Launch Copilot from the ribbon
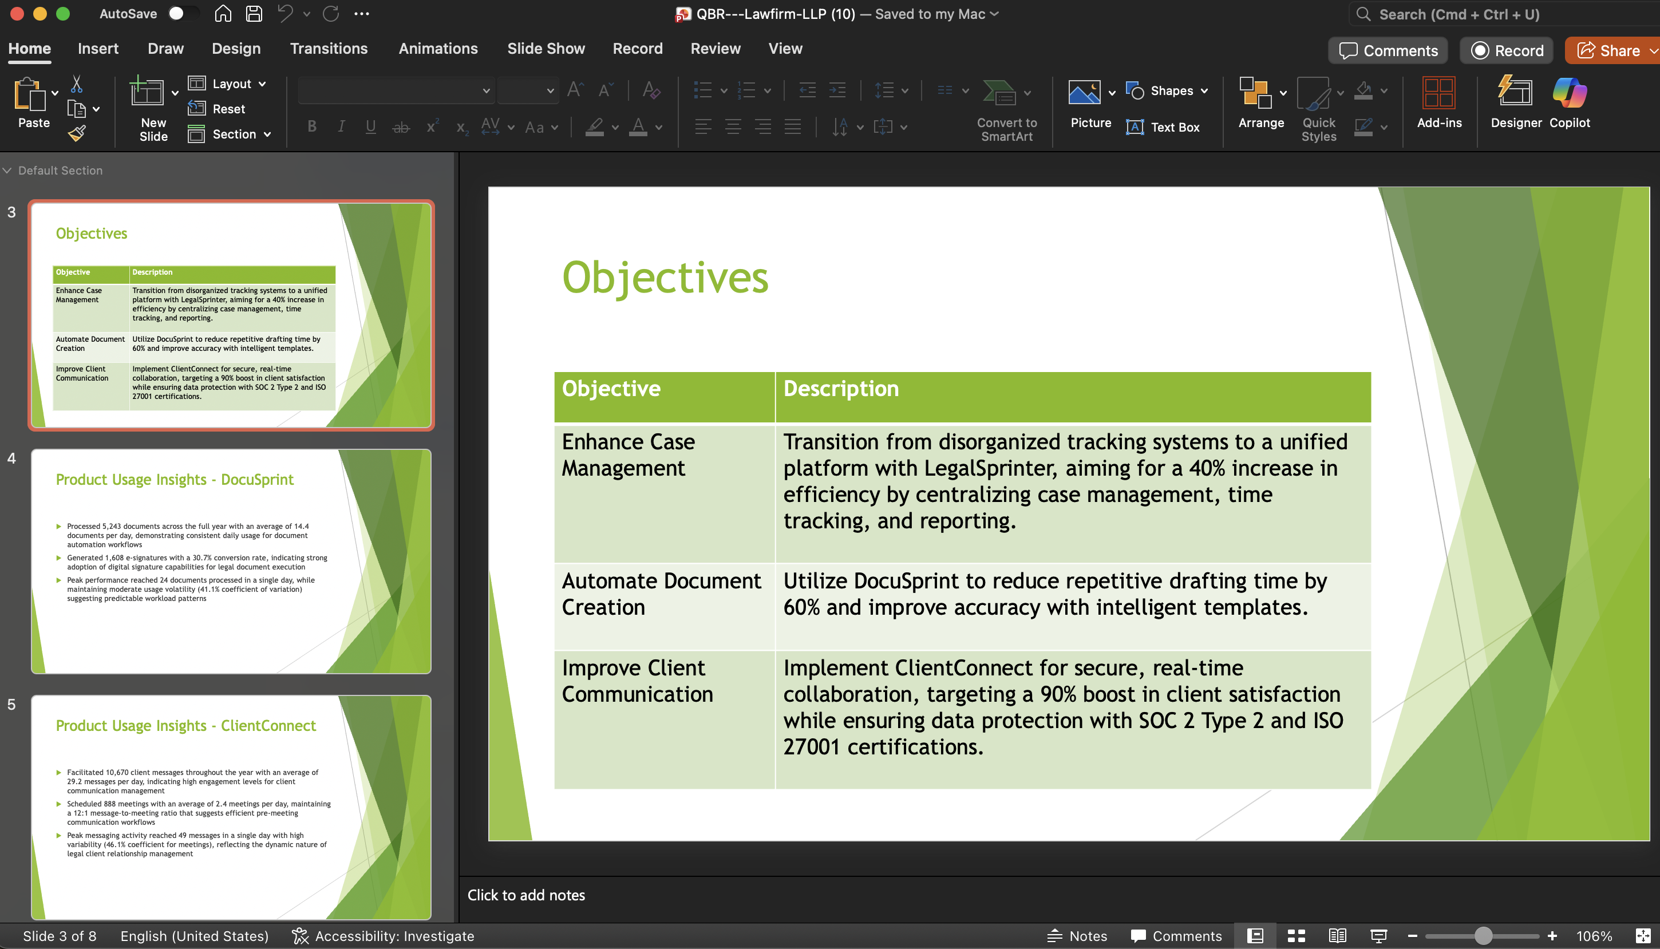 [x=1570, y=103]
